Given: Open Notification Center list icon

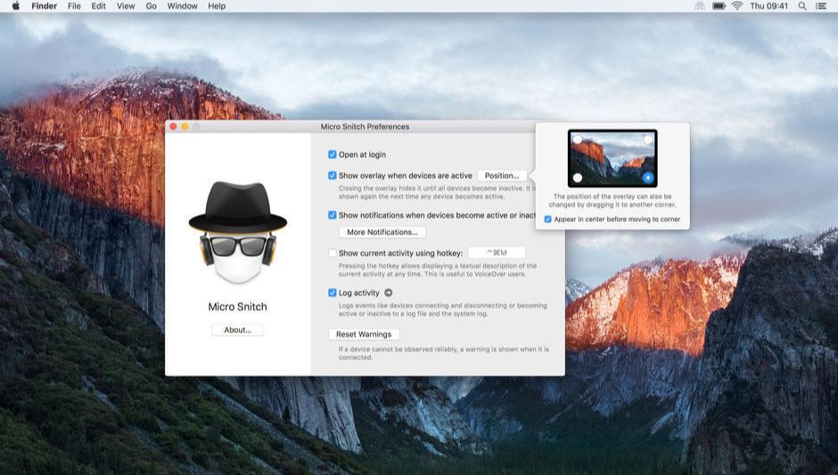Looking at the screenshot, I should coord(821,6).
